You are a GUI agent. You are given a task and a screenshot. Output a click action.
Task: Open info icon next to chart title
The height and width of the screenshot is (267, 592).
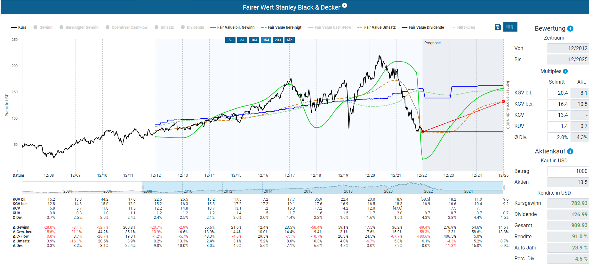[345, 5]
